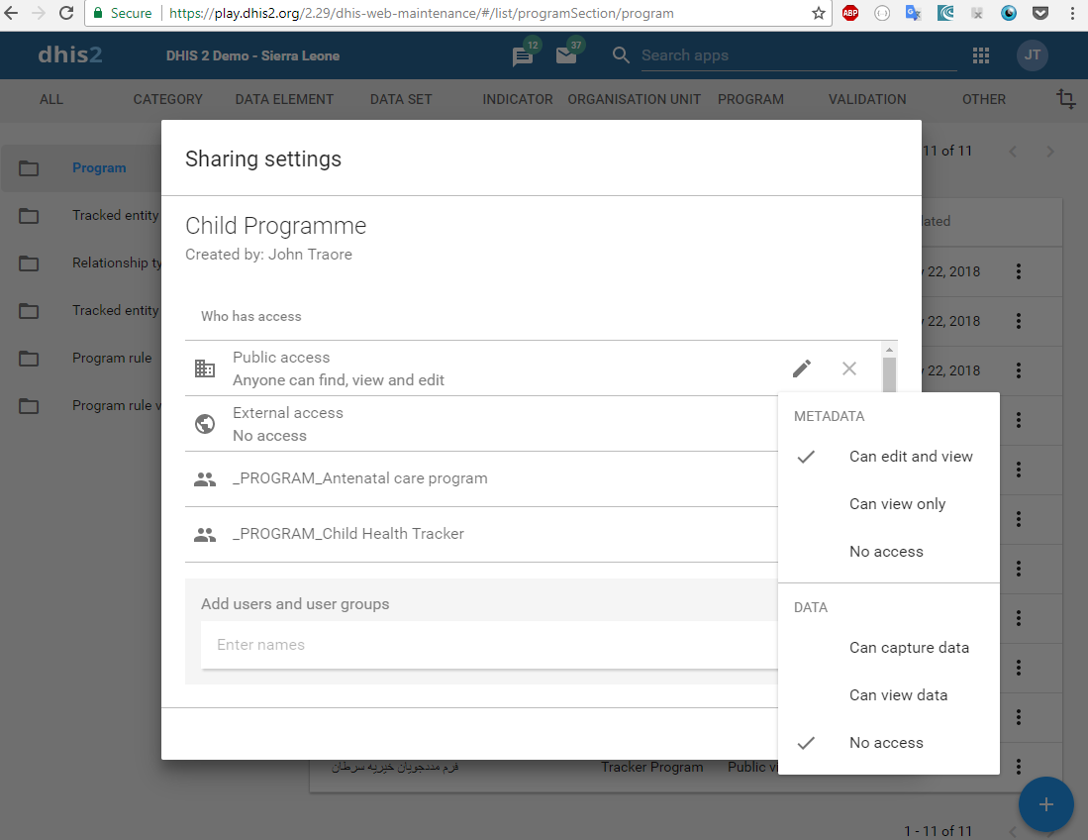Open the messages icon with badge 37

coord(566,55)
